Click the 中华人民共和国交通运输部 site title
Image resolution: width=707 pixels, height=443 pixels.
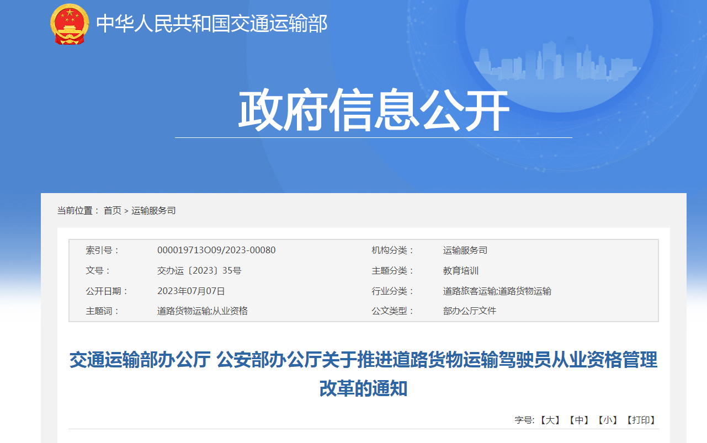[211, 23]
